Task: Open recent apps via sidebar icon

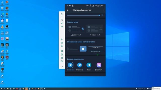Action: click(x=62, y=46)
